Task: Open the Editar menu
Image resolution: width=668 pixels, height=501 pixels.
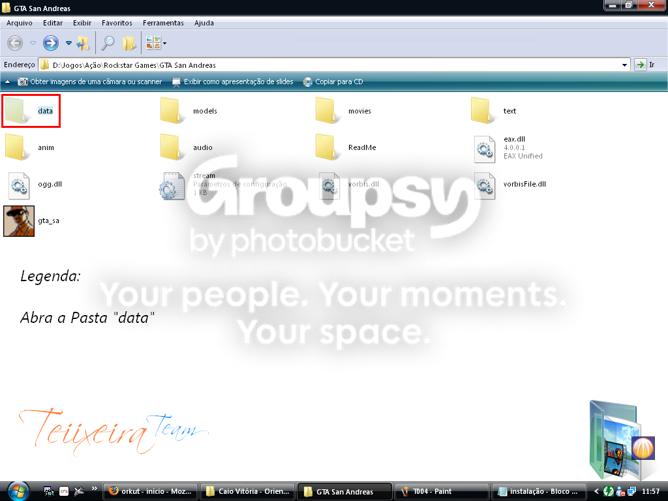Action: point(53,23)
